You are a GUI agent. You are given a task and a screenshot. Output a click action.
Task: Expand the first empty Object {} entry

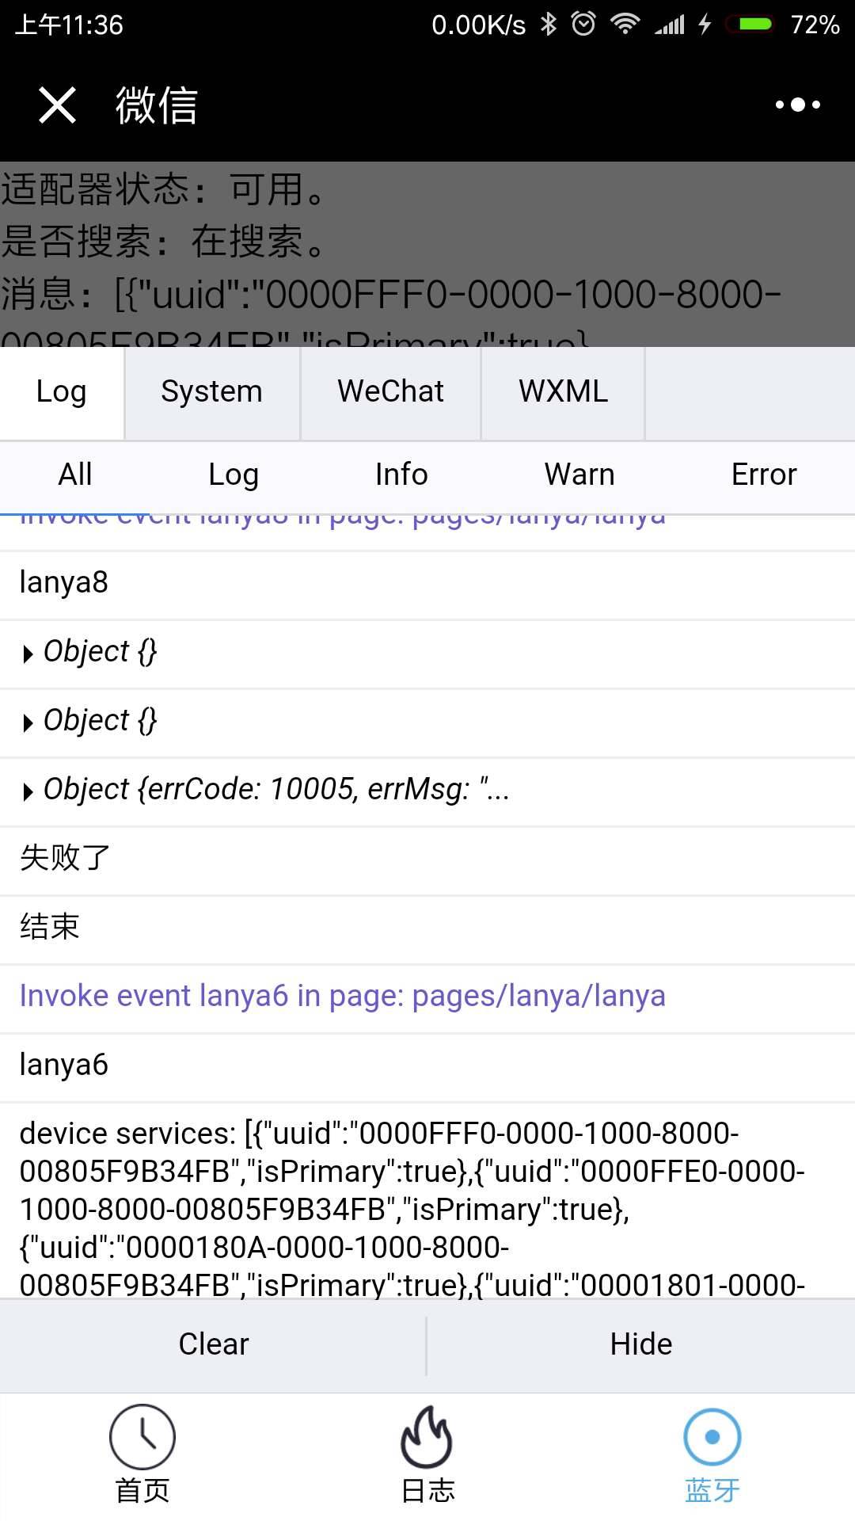pos(427,654)
